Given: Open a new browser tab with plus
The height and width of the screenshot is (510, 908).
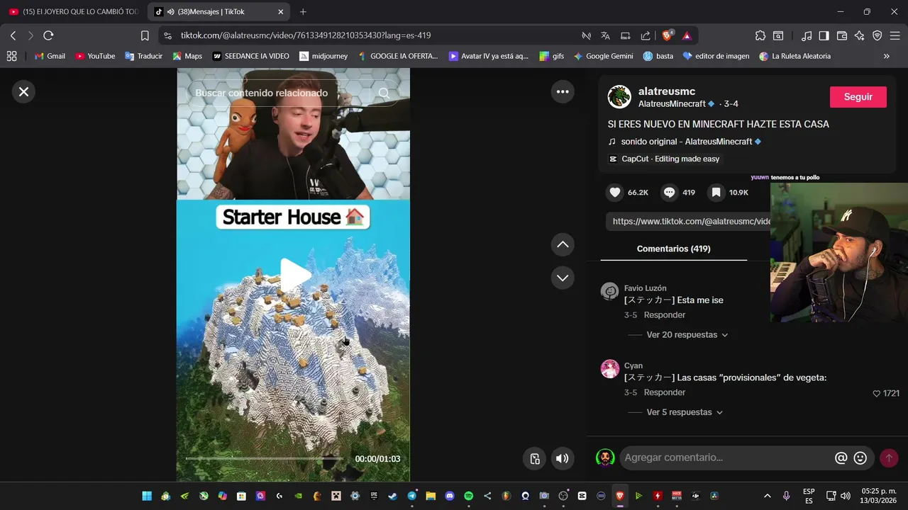Looking at the screenshot, I should click(303, 12).
